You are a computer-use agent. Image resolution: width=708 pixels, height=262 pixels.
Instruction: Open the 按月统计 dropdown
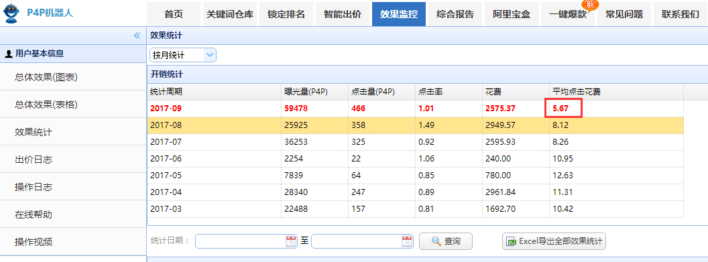click(183, 55)
